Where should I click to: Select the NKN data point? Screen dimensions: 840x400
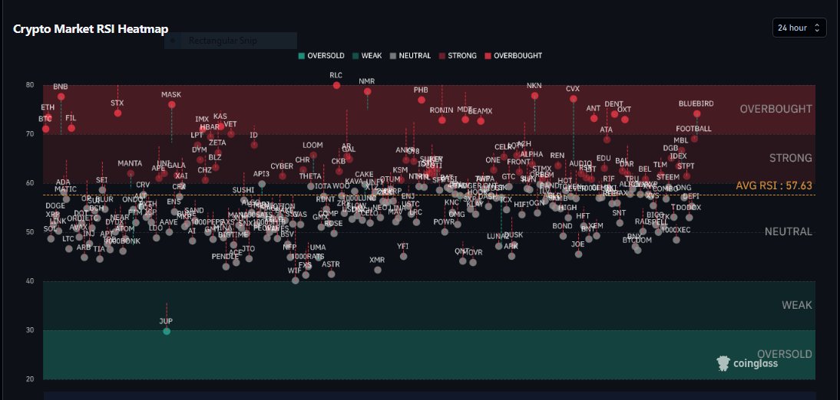tap(534, 96)
